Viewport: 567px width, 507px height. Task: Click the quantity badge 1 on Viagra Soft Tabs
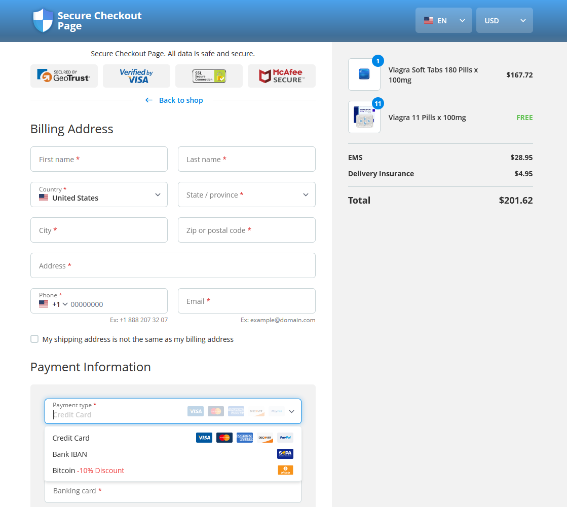coord(378,61)
